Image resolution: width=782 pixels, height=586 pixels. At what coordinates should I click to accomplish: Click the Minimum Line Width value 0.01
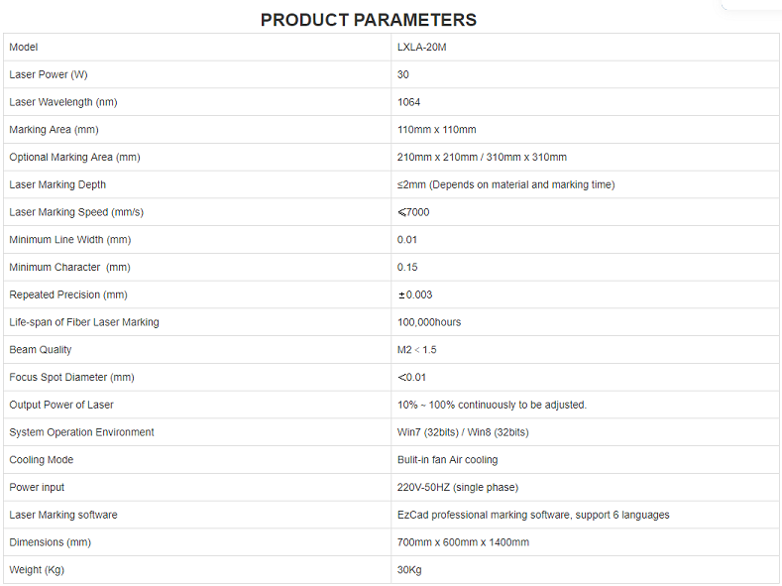click(x=407, y=240)
